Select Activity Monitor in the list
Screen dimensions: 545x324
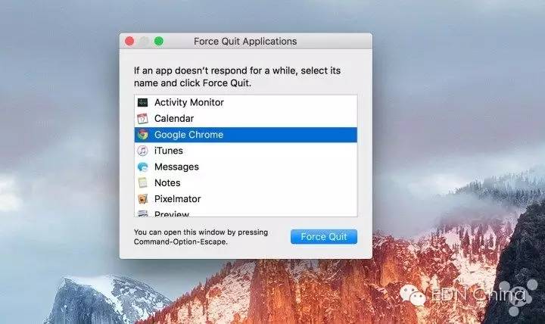(245, 102)
